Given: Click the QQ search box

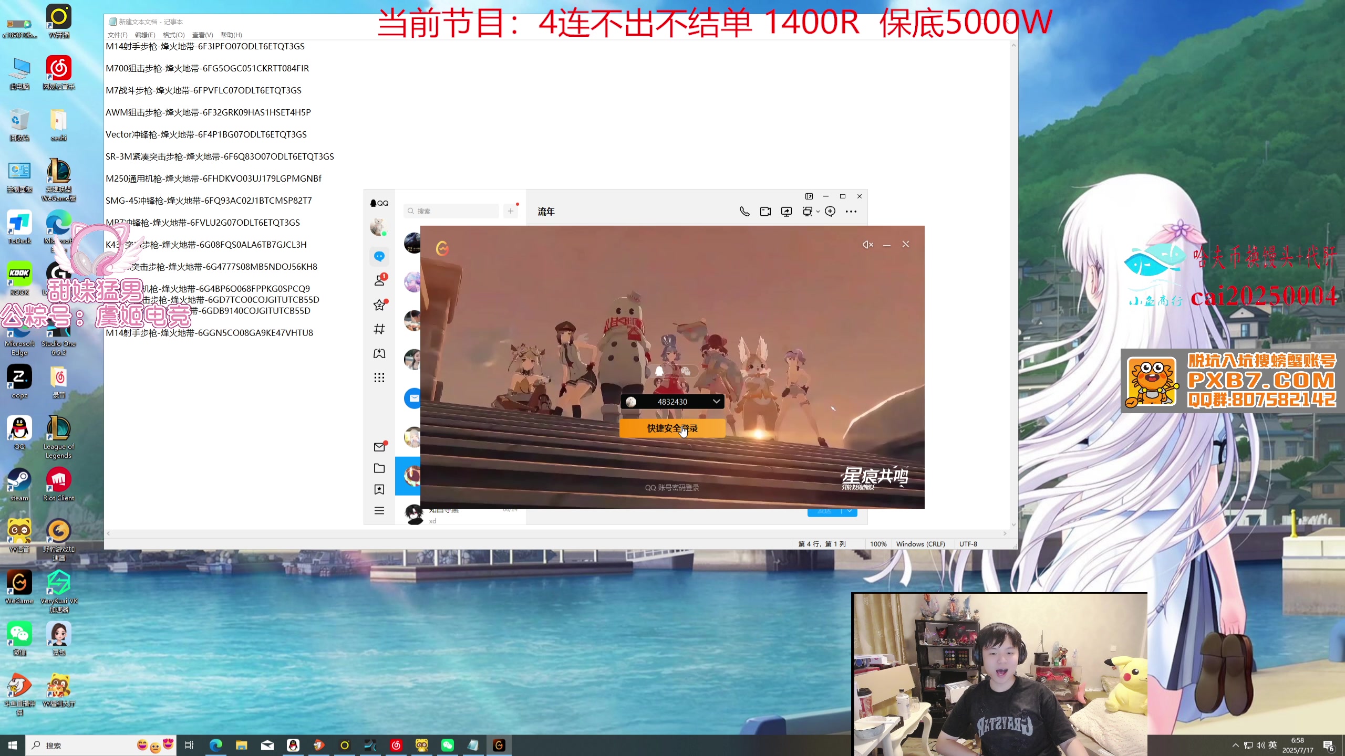Looking at the screenshot, I should click(x=452, y=211).
